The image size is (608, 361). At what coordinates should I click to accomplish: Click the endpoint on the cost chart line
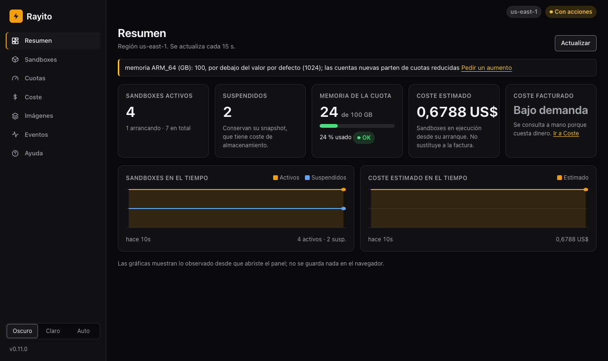point(586,190)
